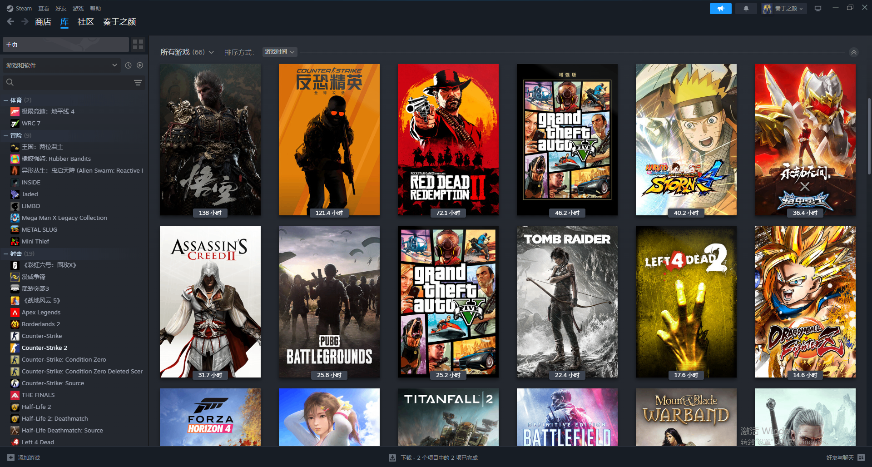Open Red Dead Redemption II cover
The height and width of the screenshot is (467, 872).
pos(448,139)
